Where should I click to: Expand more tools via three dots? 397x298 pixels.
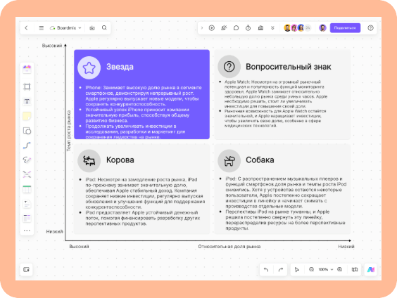click(x=27, y=231)
